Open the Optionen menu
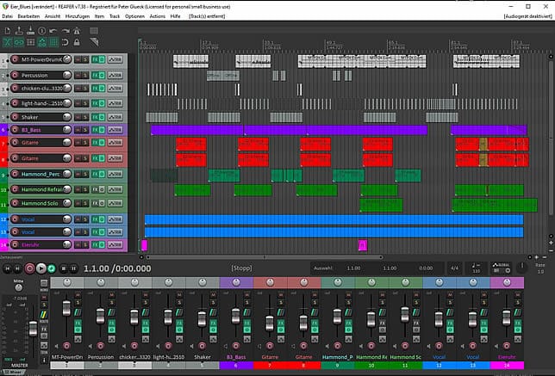This screenshot has width=555, height=376. point(134,16)
